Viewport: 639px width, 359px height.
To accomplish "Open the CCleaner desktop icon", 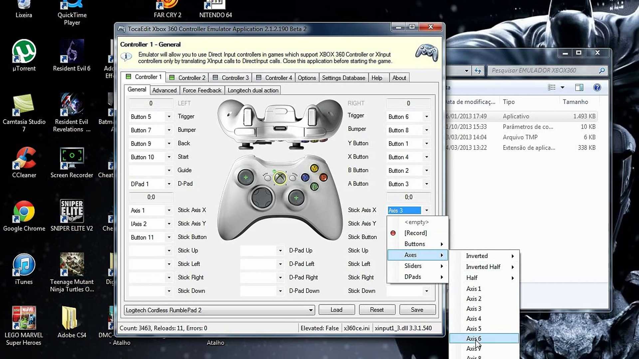I will [24, 162].
